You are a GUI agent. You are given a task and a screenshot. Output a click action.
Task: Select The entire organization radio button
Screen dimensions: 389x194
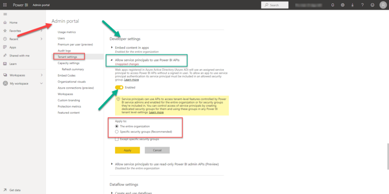116,126
